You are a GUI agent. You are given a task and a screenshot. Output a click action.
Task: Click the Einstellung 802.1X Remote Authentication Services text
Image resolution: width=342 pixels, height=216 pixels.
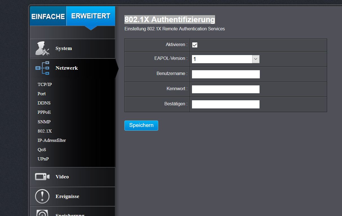tap(175, 29)
